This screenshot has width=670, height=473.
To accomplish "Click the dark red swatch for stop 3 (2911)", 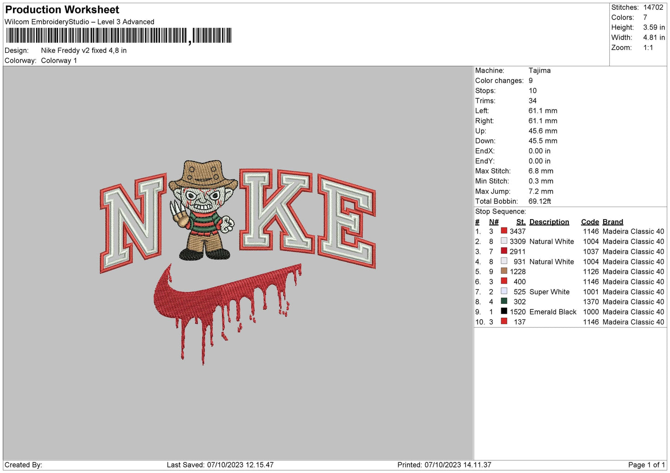I will click(x=504, y=251).
